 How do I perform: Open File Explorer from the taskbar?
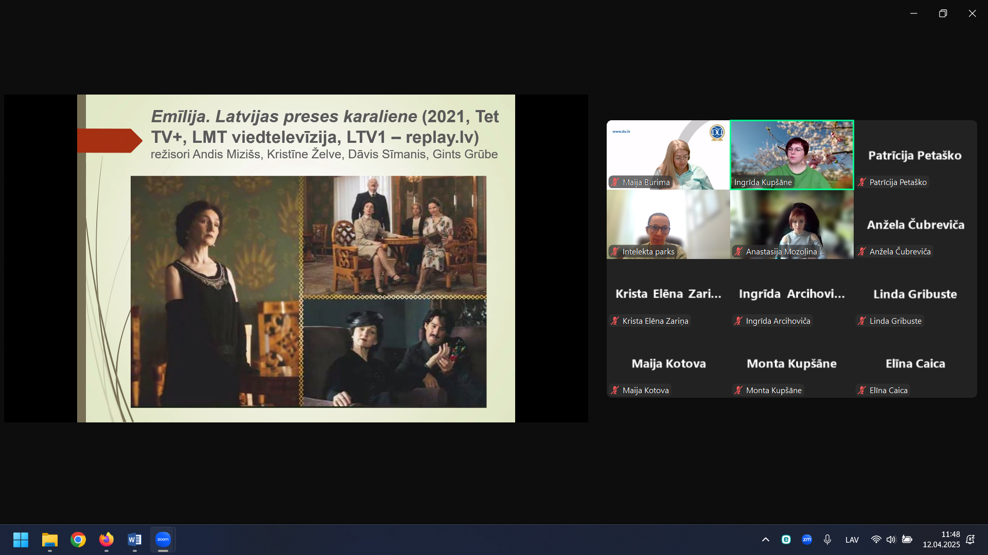coord(50,540)
